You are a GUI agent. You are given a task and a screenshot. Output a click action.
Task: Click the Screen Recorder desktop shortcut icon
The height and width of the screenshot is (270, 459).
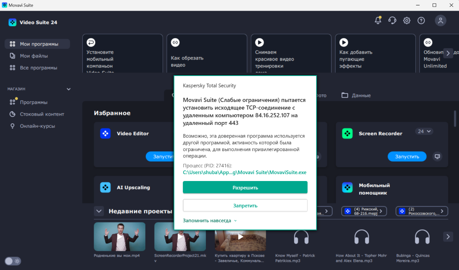coord(438,156)
